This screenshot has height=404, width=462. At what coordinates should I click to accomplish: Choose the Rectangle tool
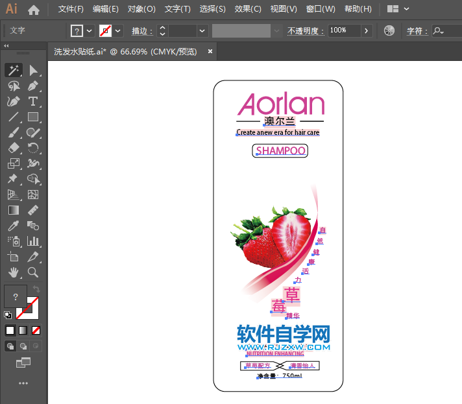coord(33,117)
